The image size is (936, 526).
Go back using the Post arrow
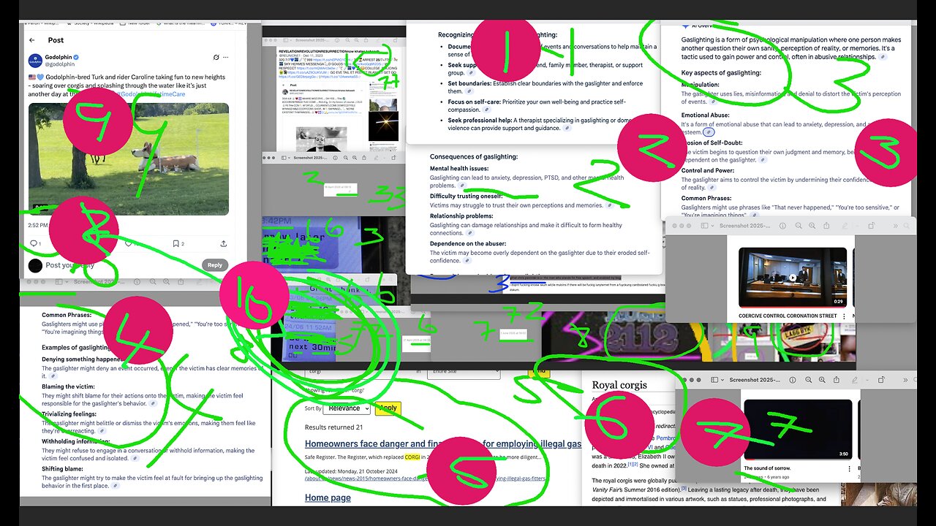[32, 40]
